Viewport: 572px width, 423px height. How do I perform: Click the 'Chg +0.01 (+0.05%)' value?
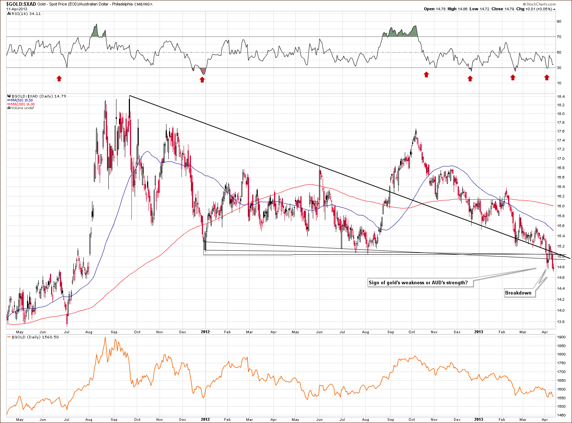(534, 9)
